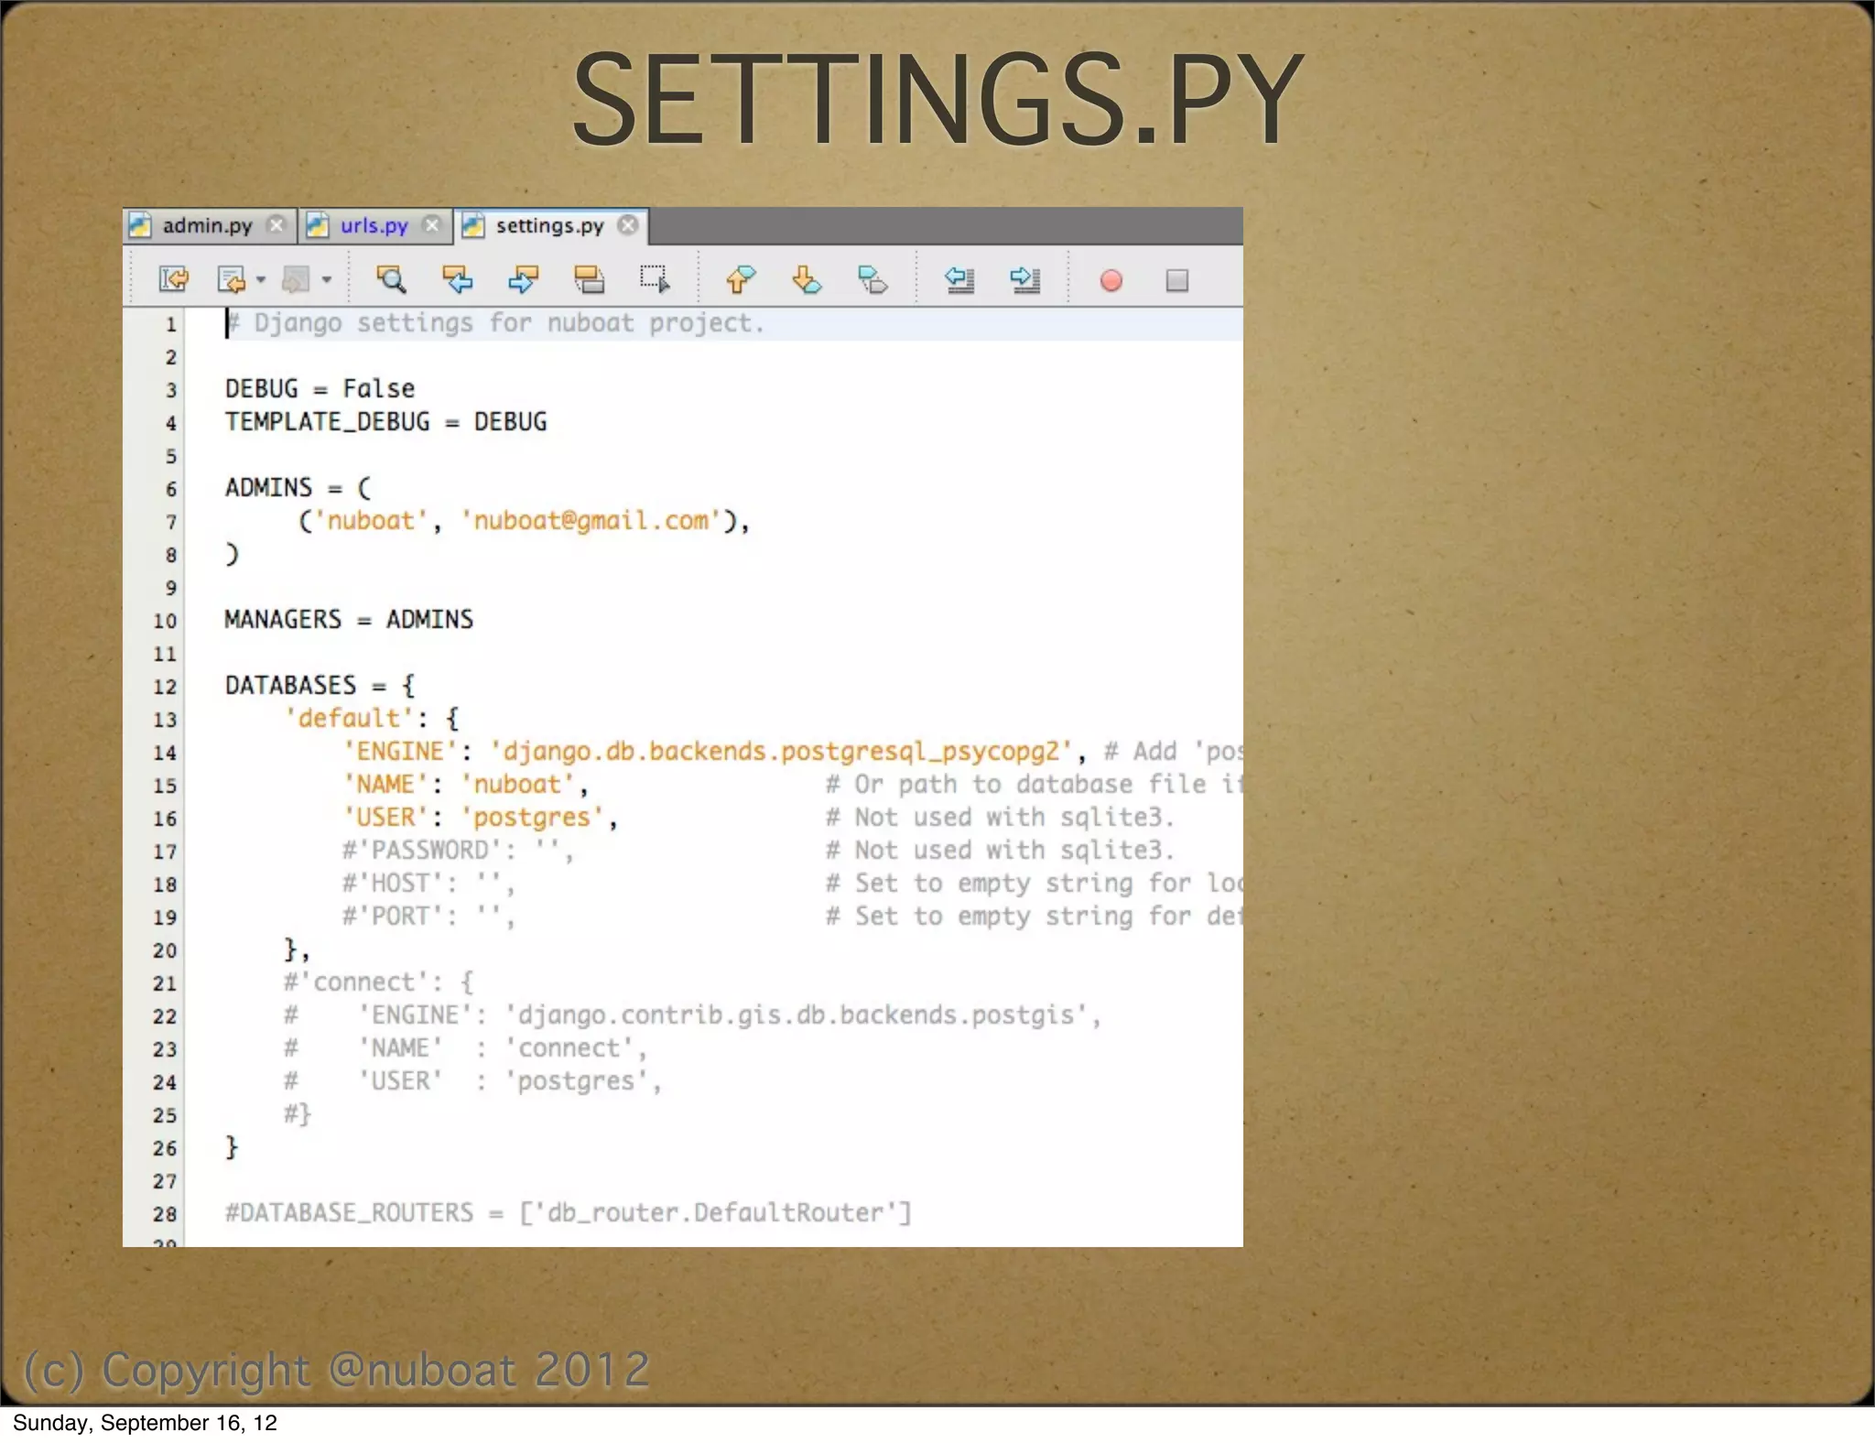This screenshot has width=1875, height=1443.
Task: Click the 'NAME': 'nuboat' entry
Action: (465, 784)
